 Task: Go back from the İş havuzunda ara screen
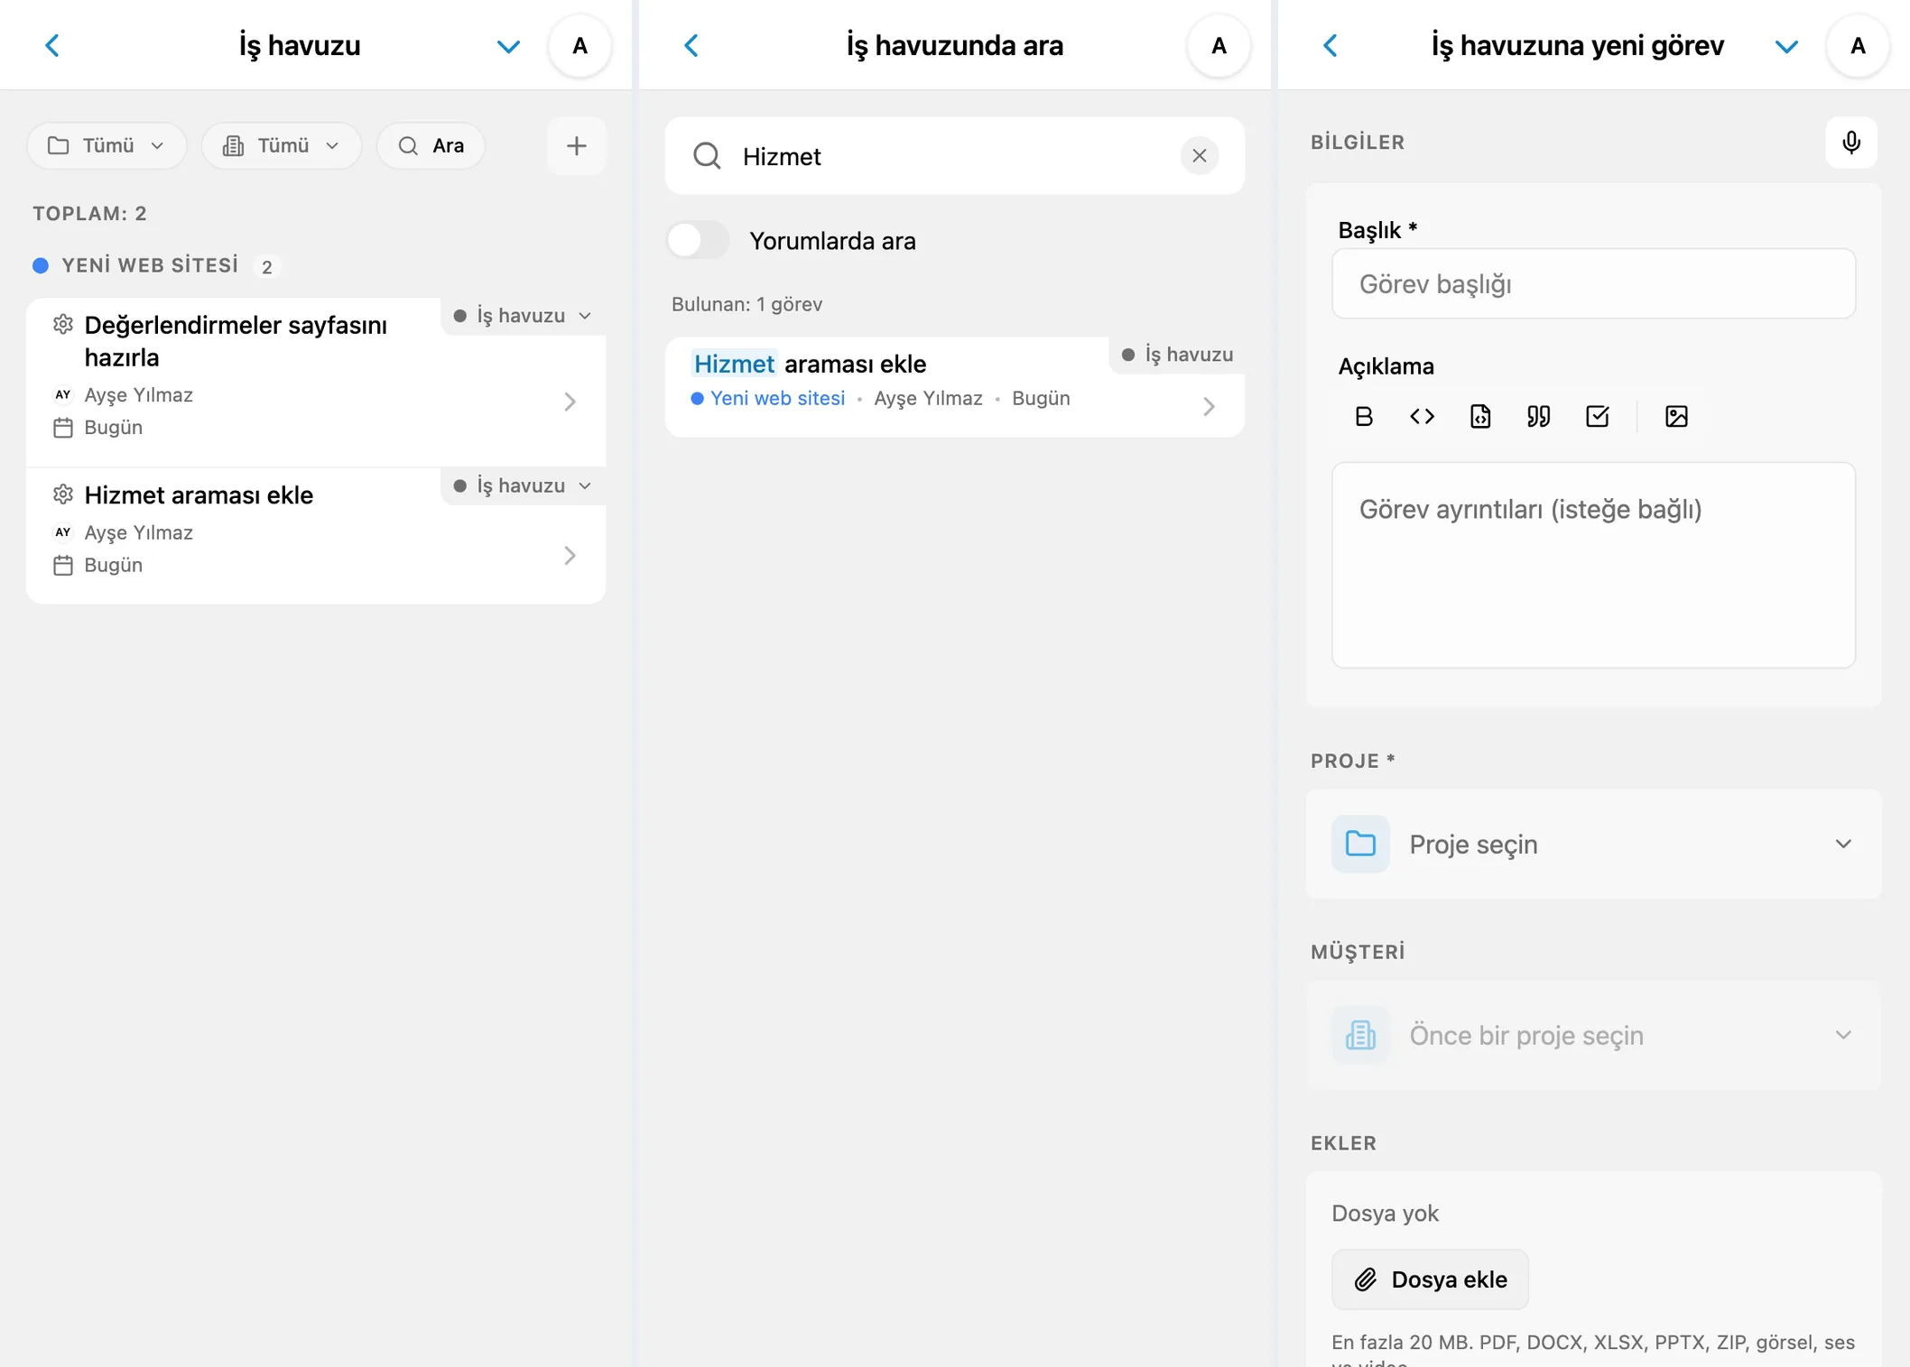(691, 45)
